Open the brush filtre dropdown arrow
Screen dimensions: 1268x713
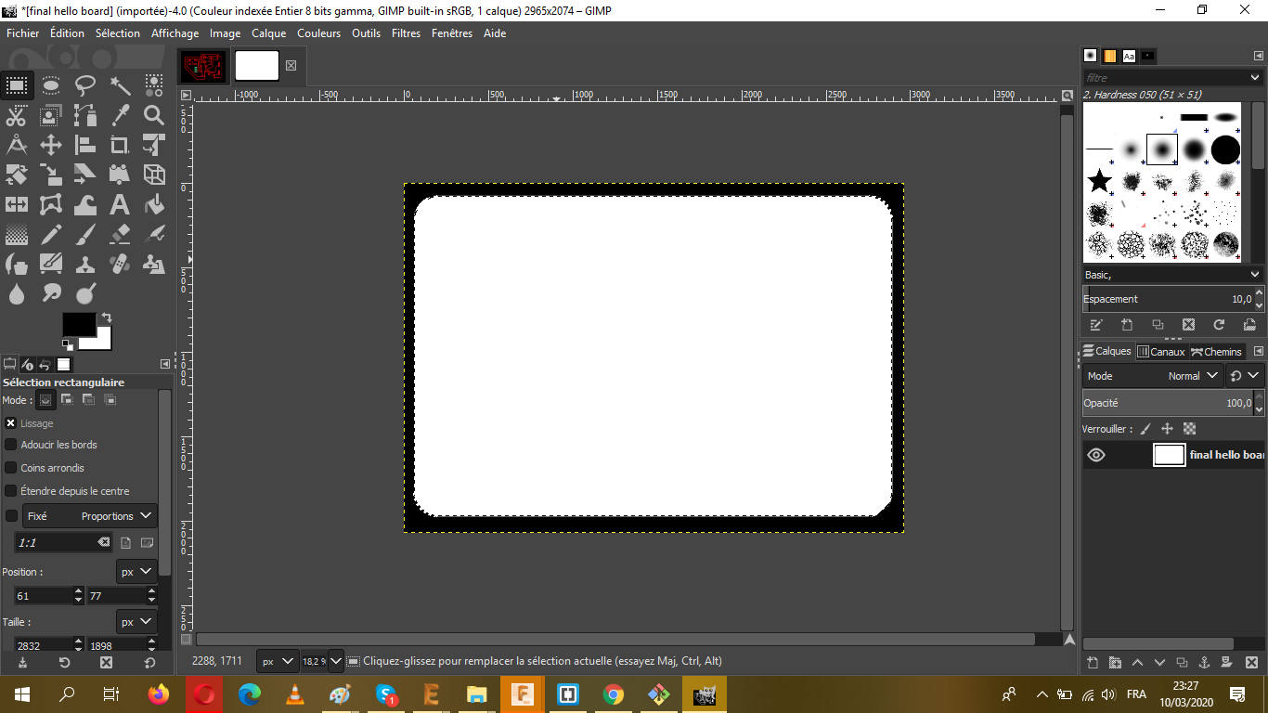pyautogui.click(x=1256, y=78)
